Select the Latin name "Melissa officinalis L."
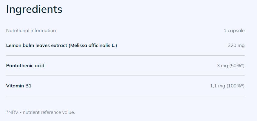Viewport: 257px width, 121px height. 93,45
